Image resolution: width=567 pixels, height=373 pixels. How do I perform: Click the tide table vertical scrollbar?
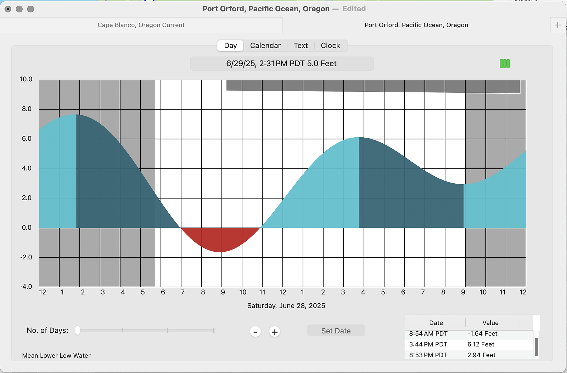click(536, 346)
